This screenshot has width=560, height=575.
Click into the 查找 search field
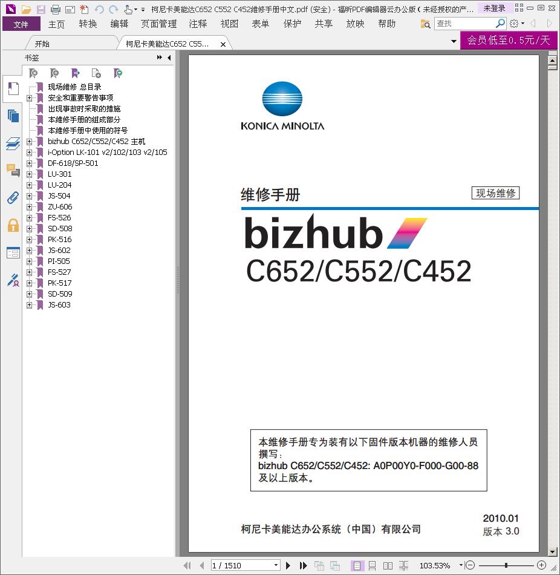click(x=464, y=24)
